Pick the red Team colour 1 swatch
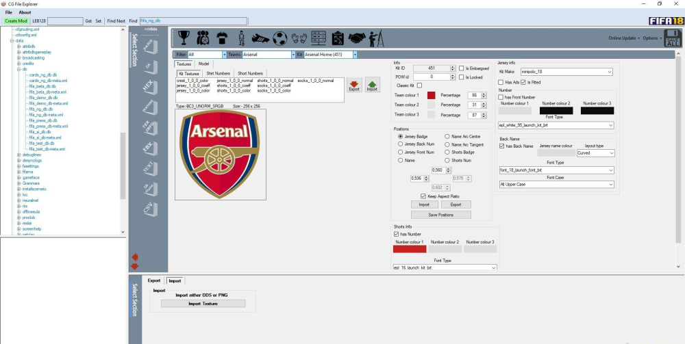The height and width of the screenshot is (344, 685). [431, 96]
